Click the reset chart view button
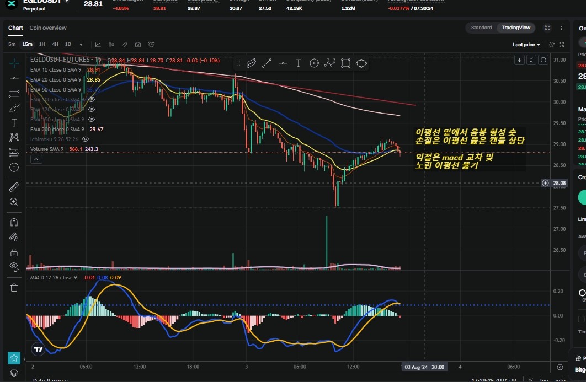 tap(543, 60)
